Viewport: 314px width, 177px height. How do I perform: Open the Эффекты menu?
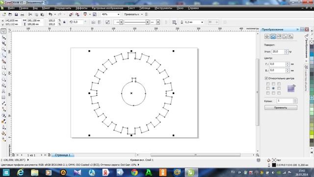(x=81, y=8)
